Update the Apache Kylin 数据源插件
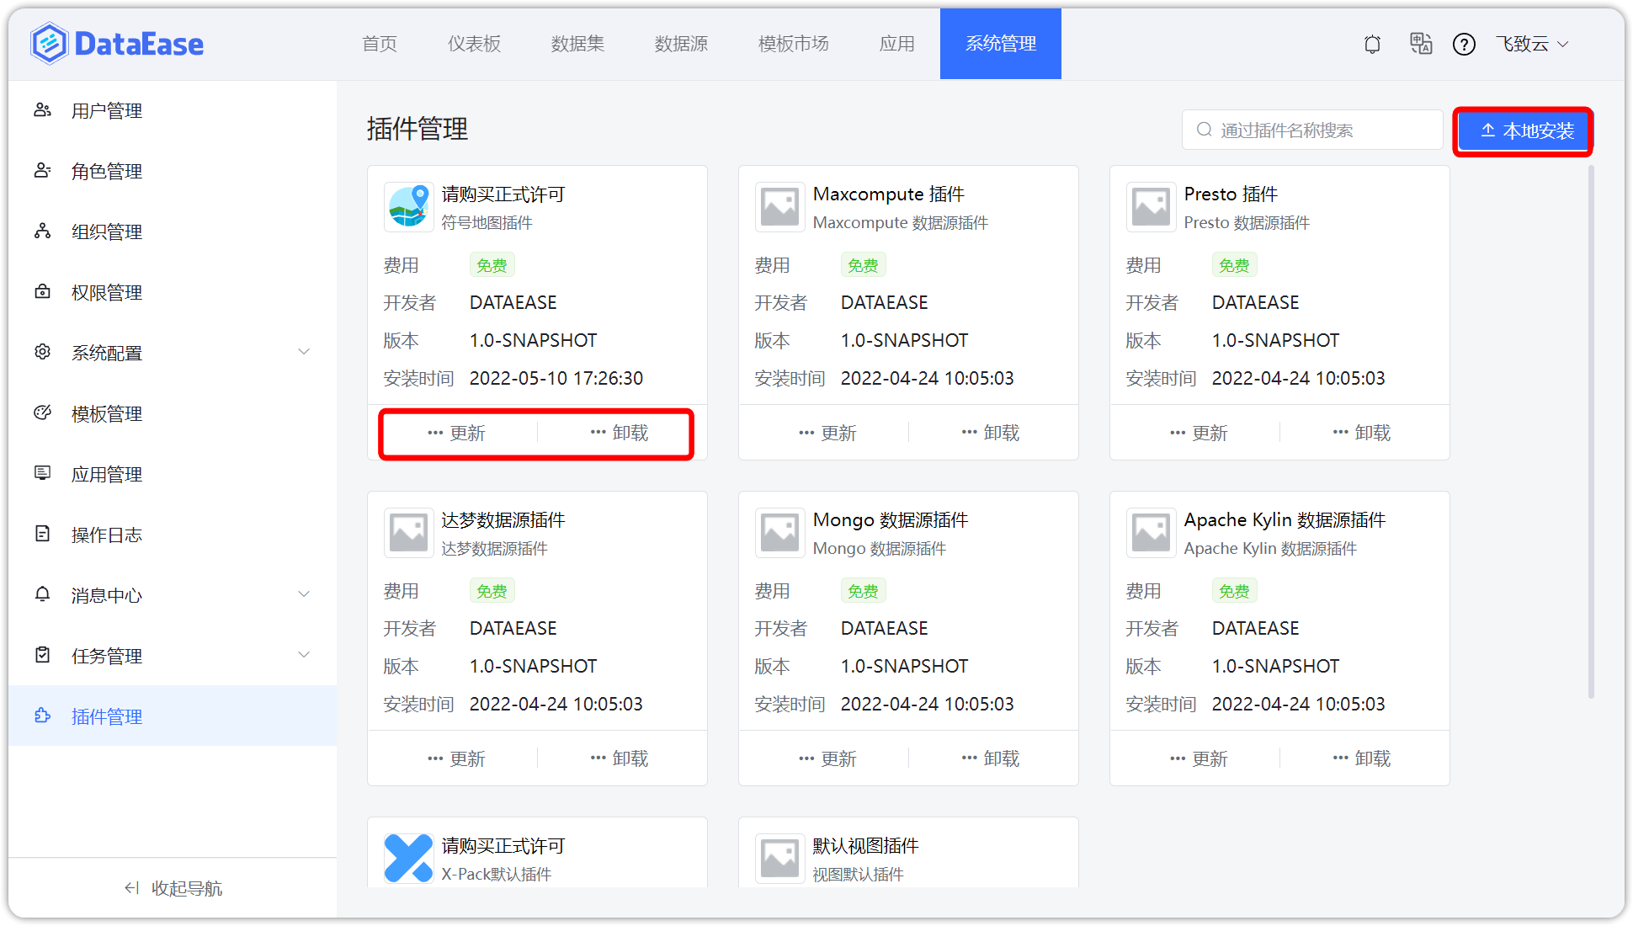This screenshot has height=926, width=1633. click(1199, 758)
